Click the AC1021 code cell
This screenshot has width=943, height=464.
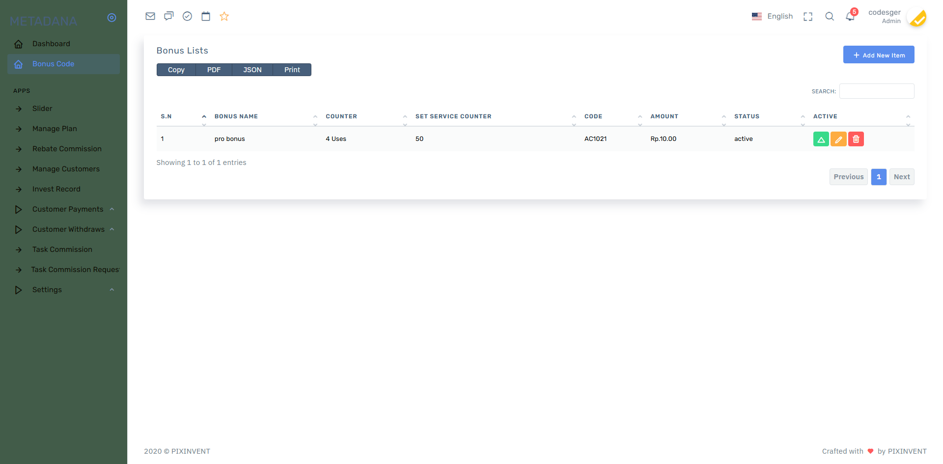595,139
